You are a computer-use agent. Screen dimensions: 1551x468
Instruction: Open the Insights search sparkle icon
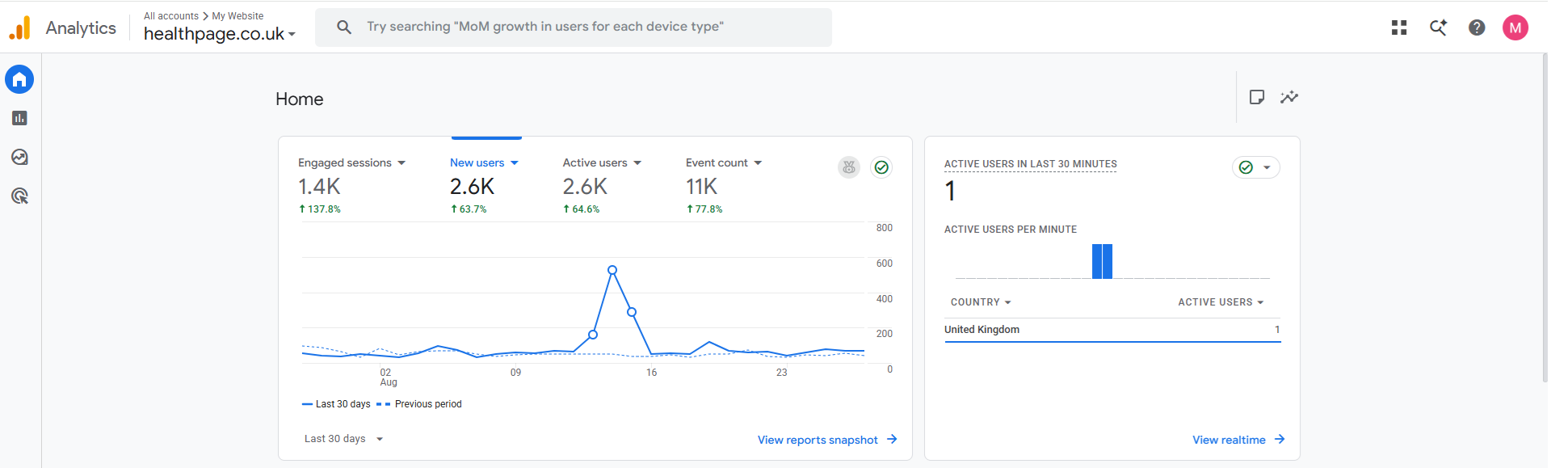[x=1438, y=27]
